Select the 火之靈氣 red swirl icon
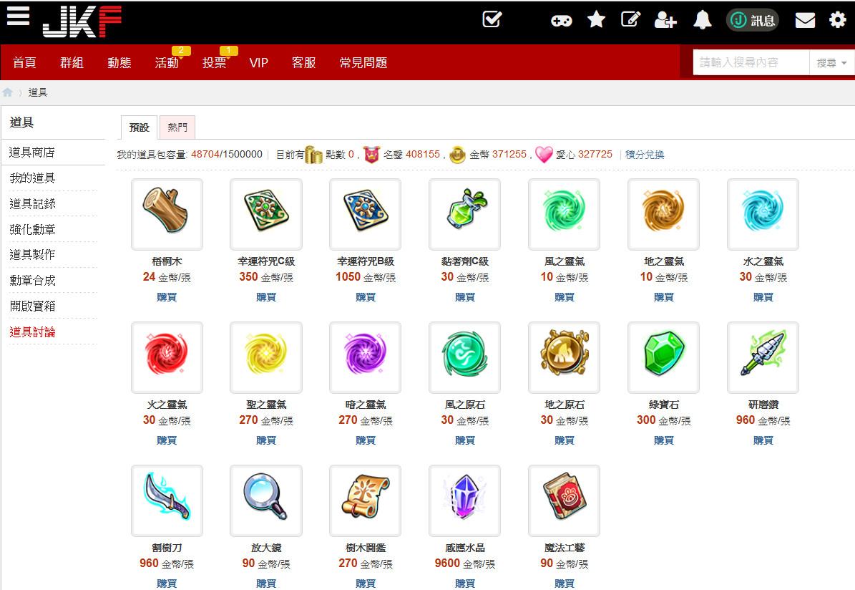Screen dimensions: 855x590 tap(167, 357)
